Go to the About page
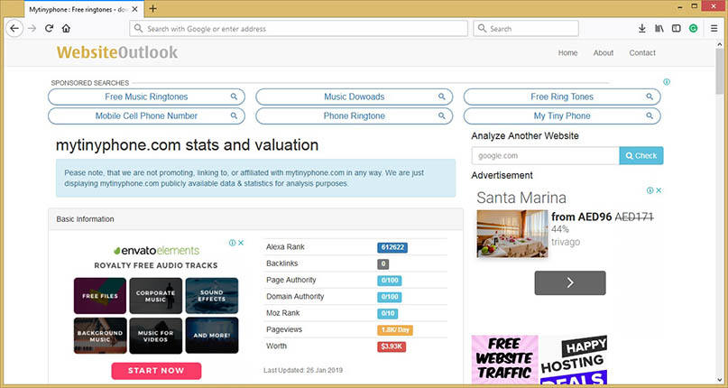The image size is (728, 388). (604, 52)
